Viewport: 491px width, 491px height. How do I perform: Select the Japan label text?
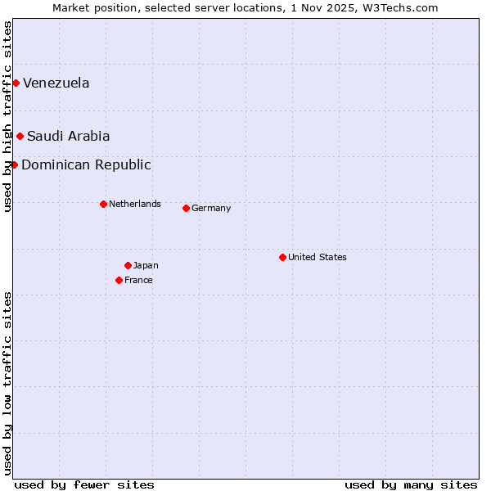tap(146, 265)
